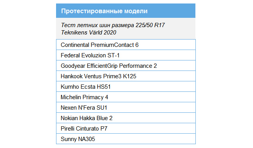This screenshot has height=148, width=253.
Task: Select the Continental PremiumContact 6 row
Action: tap(126, 45)
